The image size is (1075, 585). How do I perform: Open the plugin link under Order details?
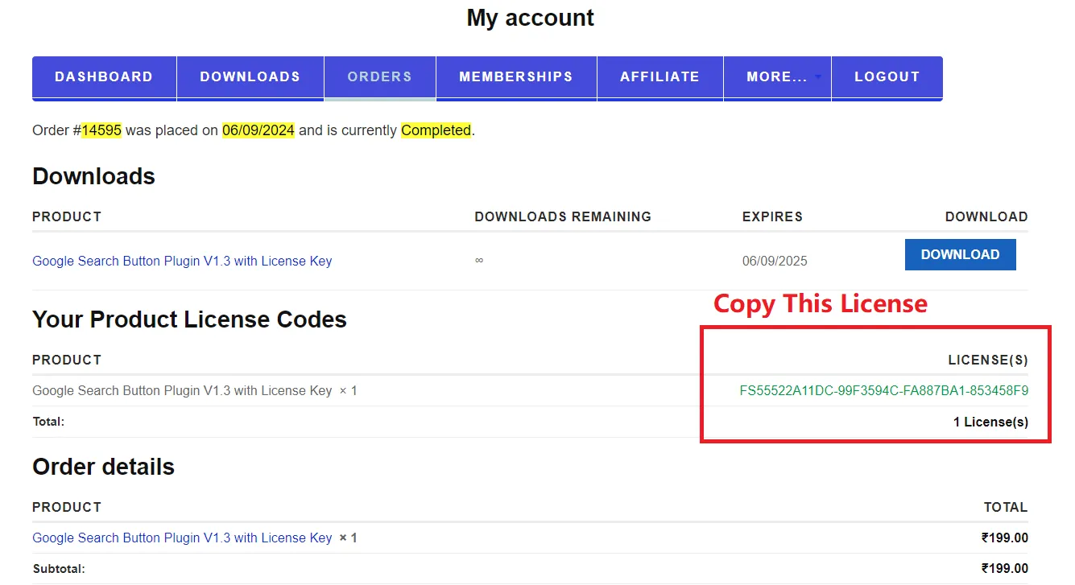pos(182,538)
